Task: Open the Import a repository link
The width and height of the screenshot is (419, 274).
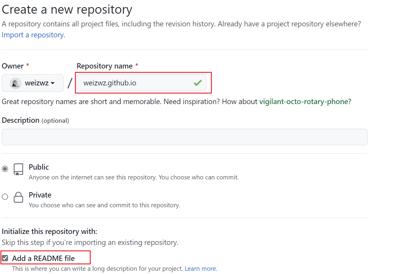Action: (33, 35)
